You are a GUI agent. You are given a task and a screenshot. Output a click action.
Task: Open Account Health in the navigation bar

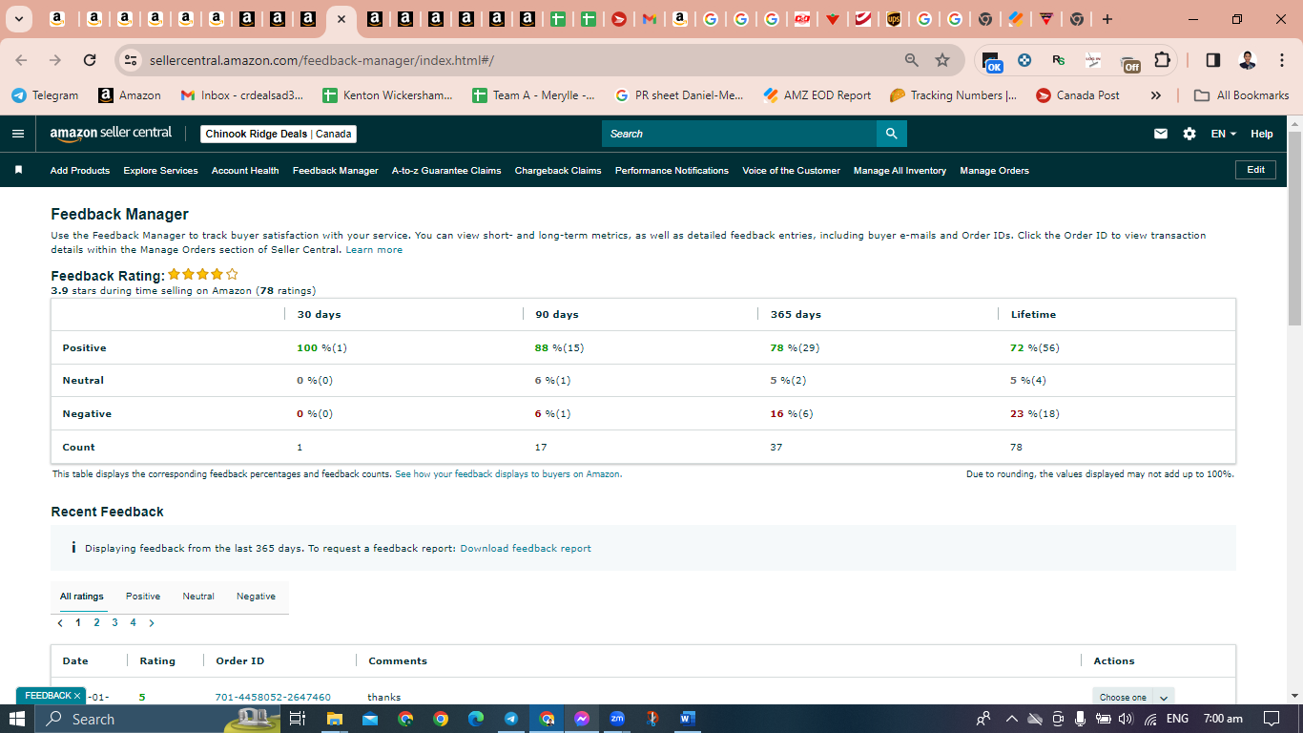point(245,171)
